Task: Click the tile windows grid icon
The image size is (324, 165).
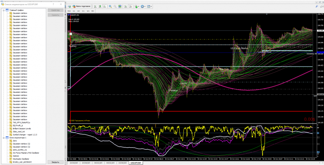Action: tap(120, 6)
